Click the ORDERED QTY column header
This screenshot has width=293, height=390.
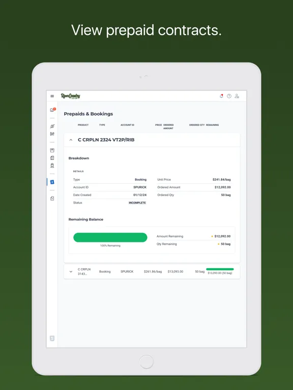pyautogui.click(x=197, y=125)
